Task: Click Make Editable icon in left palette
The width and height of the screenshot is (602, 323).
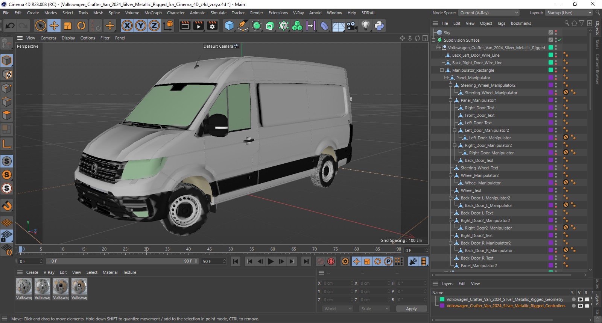Action: (6, 44)
